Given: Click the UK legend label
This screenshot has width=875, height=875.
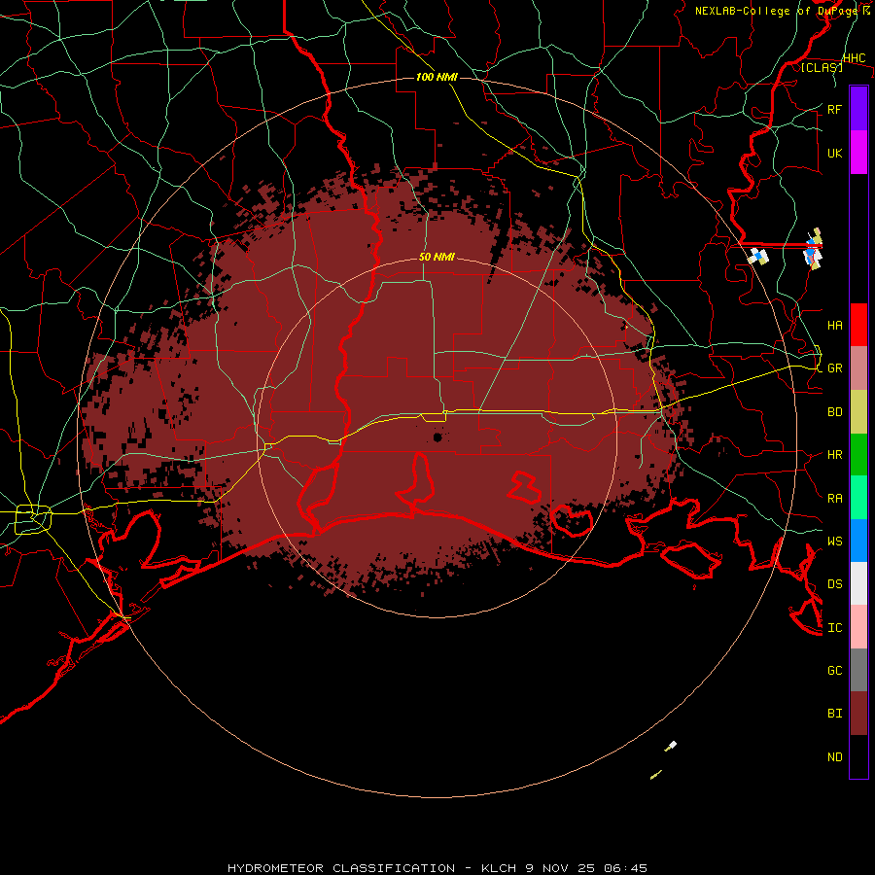Looking at the screenshot, I should click(x=834, y=153).
